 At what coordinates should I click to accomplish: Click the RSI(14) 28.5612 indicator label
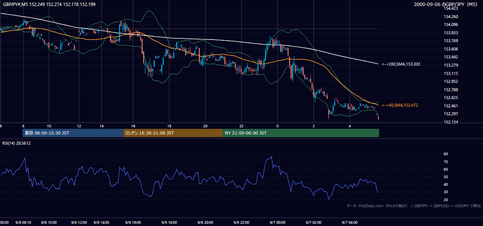[16, 143]
